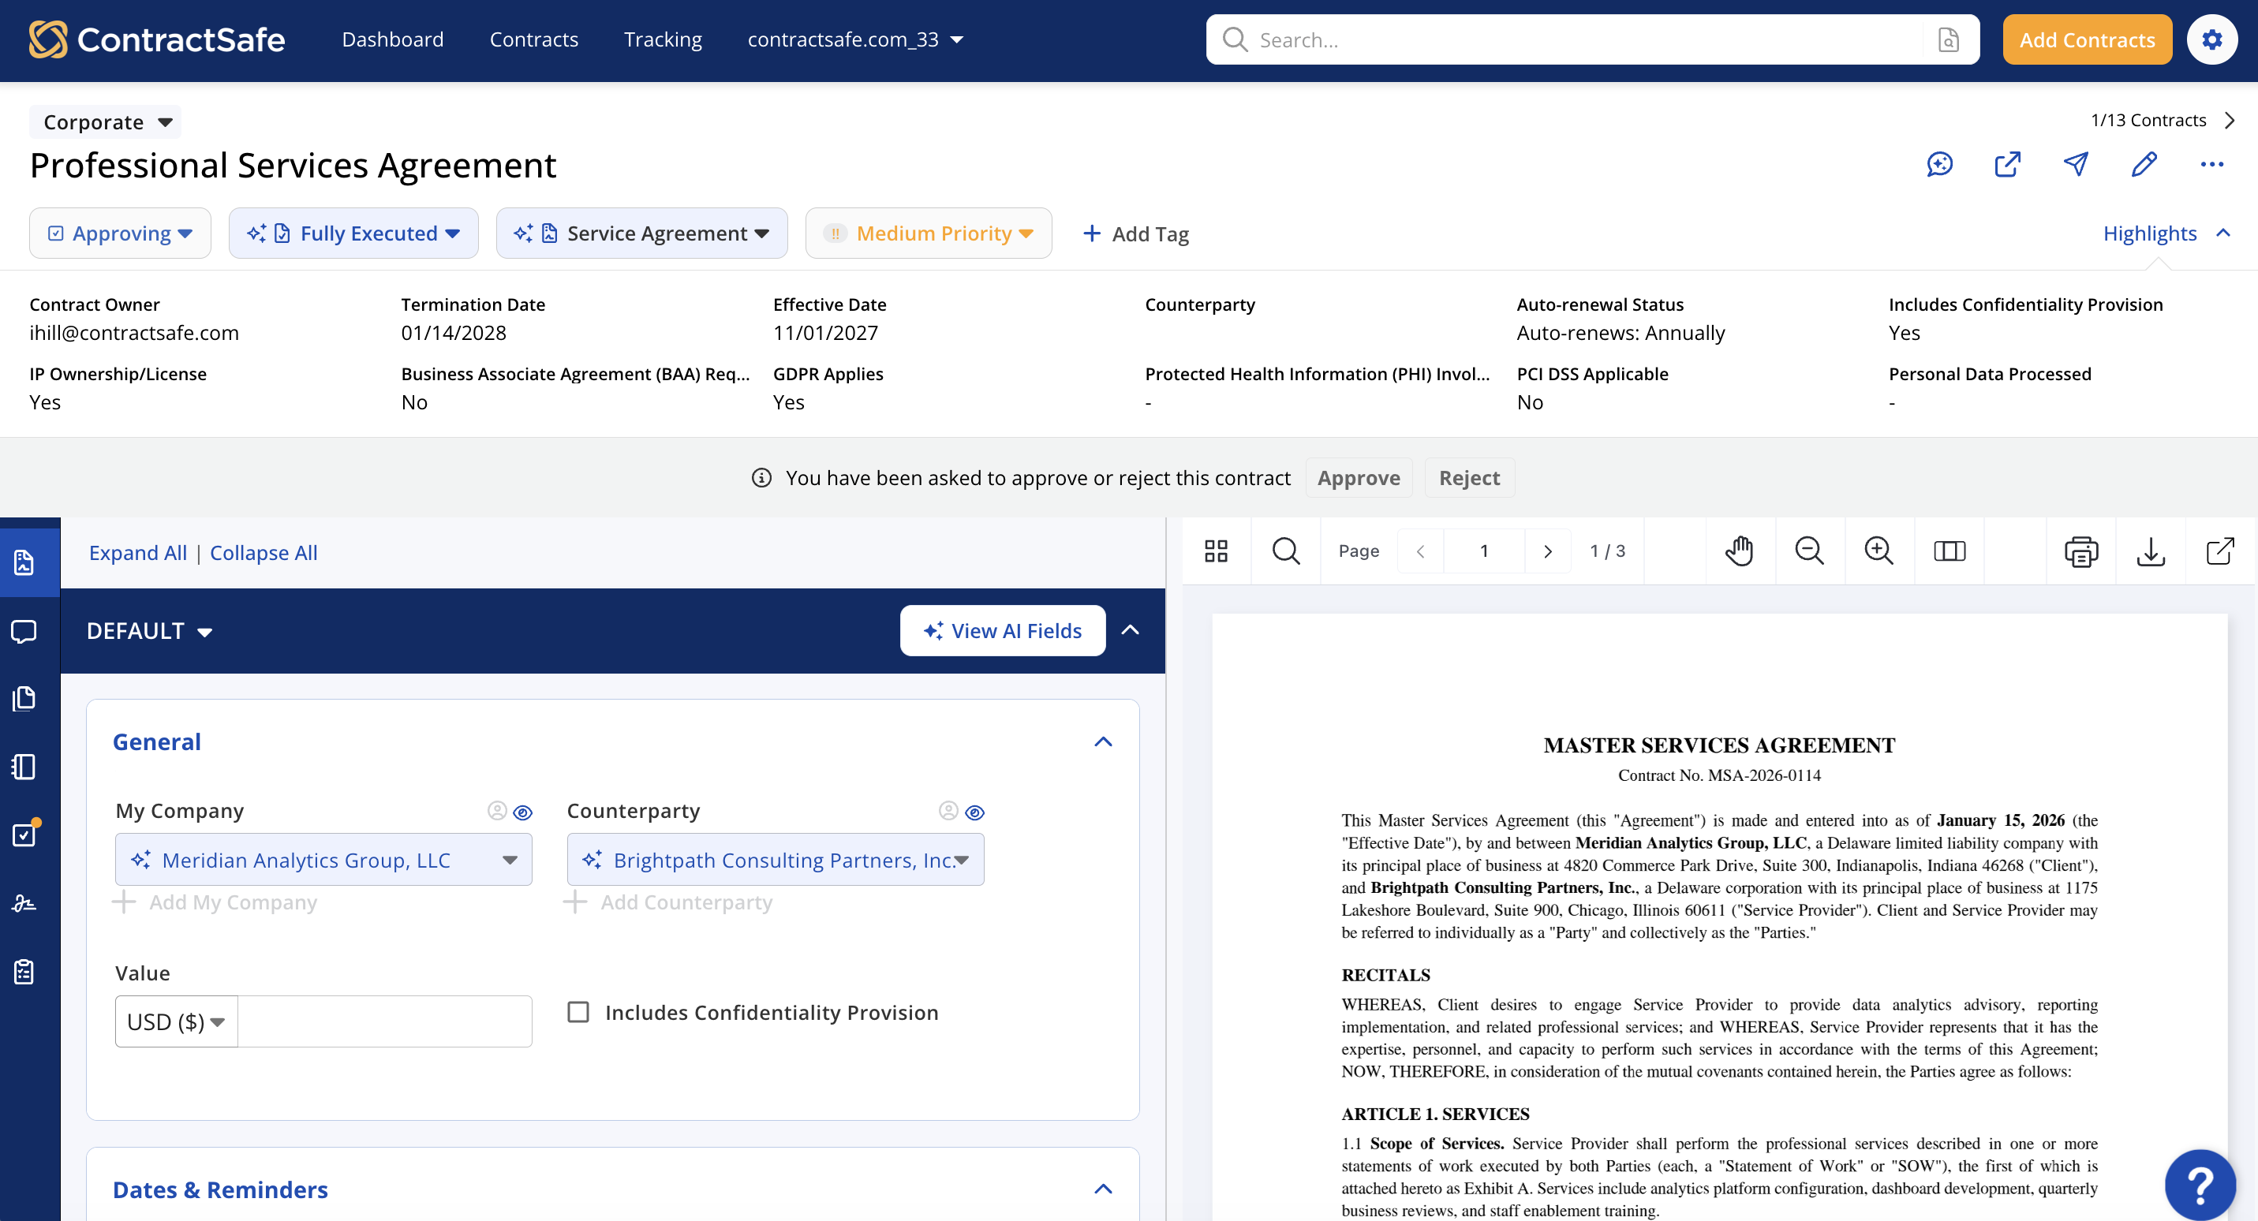Print the document
Viewport: 2258px width, 1221px height.
point(2081,551)
